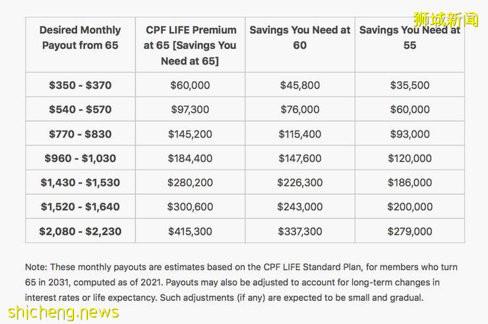The height and width of the screenshot is (324, 488).
Task: Click the '$960 - $1,030' row label
Action: click(x=80, y=158)
